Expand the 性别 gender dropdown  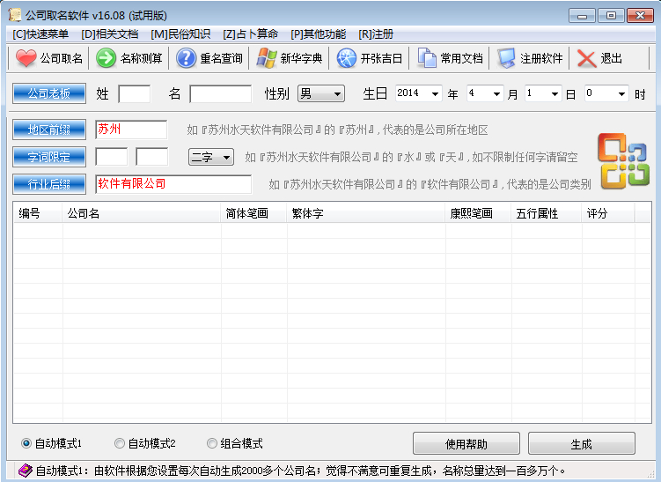click(x=321, y=93)
